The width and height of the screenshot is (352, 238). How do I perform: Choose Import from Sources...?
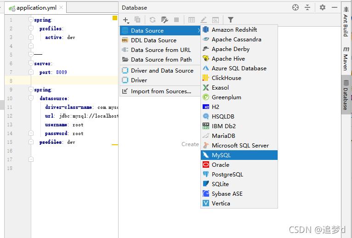point(160,91)
